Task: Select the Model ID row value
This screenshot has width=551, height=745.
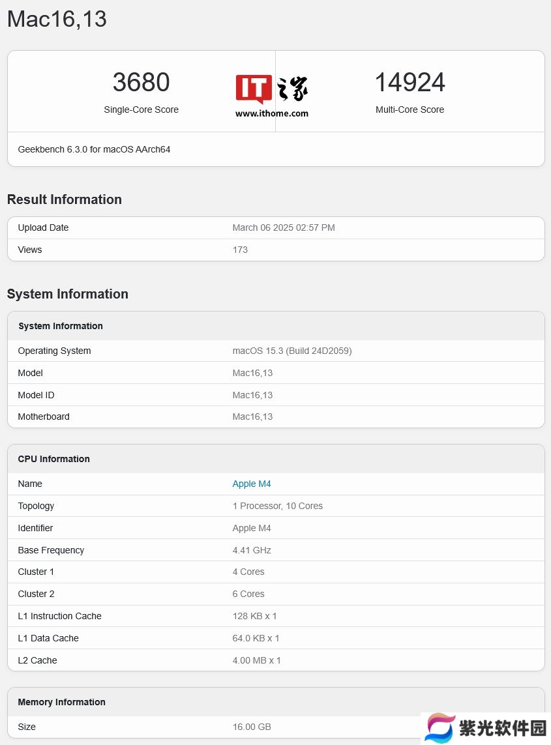Action: (252, 395)
